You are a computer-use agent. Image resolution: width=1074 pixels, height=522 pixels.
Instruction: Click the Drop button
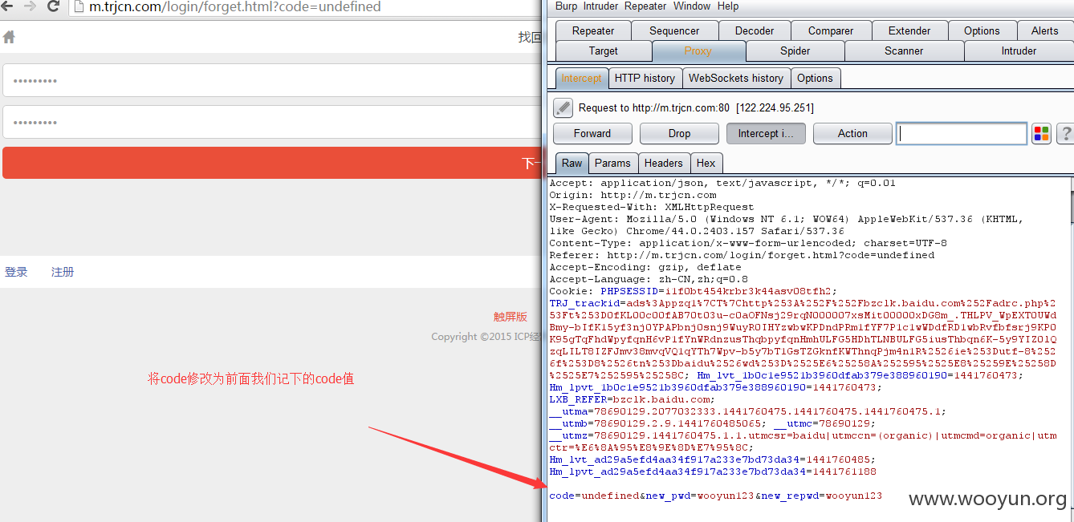679,134
